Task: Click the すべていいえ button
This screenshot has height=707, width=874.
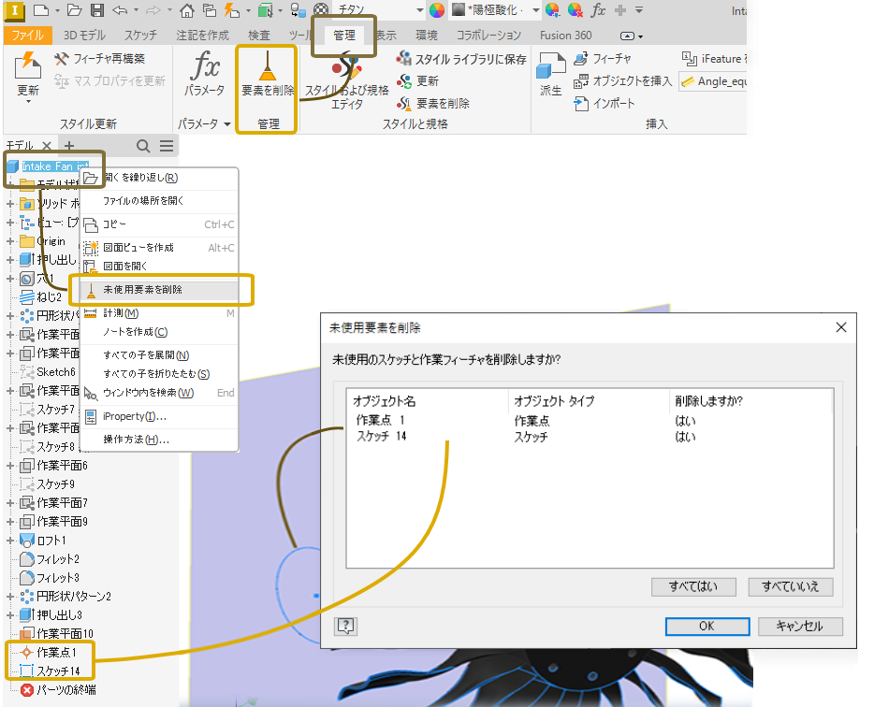Action: pyautogui.click(x=791, y=586)
